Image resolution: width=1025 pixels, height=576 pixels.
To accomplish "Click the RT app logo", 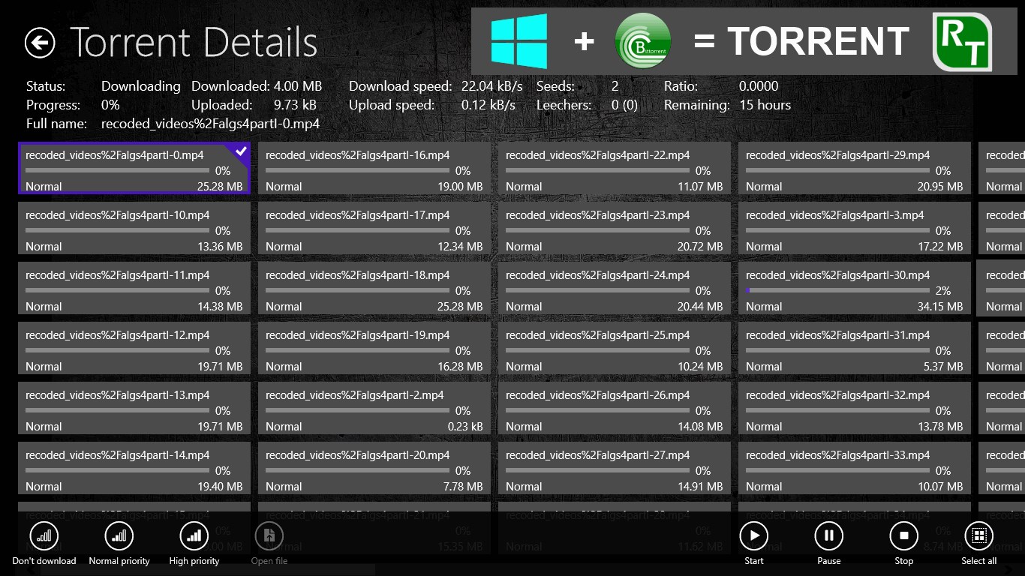I will (x=962, y=41).
